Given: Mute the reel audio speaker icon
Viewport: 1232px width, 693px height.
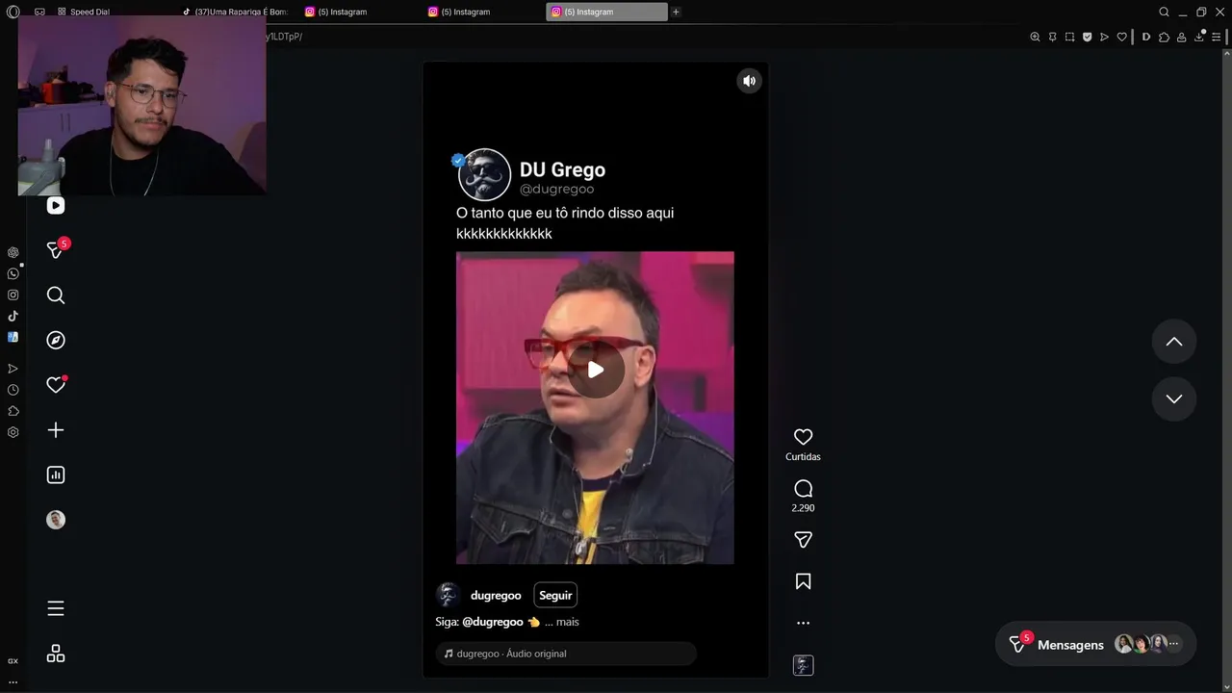Looking at the screenshot, I should 749,81.
